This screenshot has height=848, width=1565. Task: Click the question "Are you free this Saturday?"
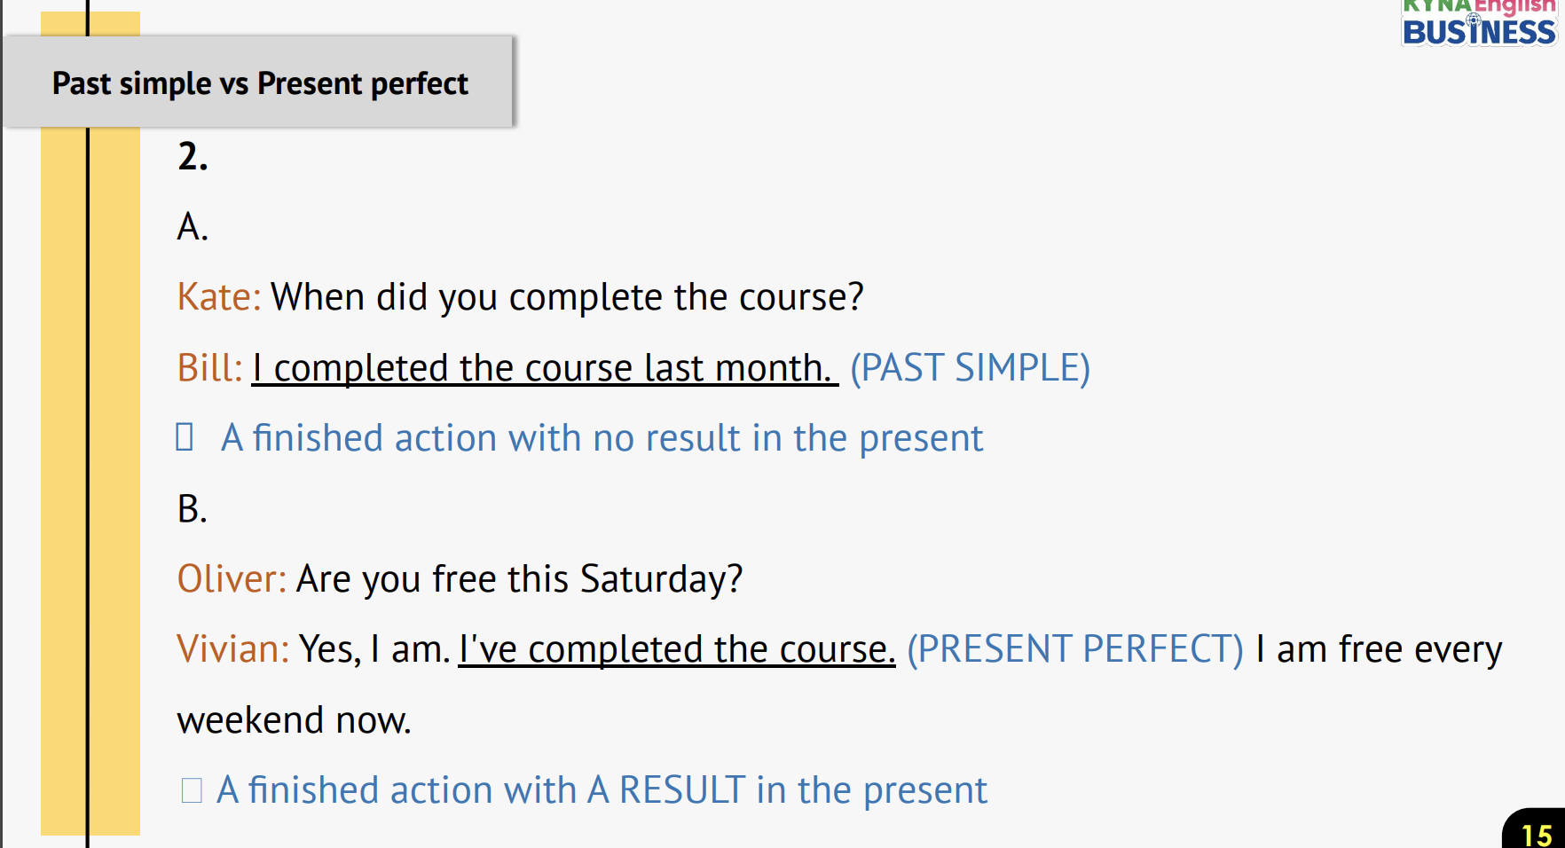(x=519, y=579)
